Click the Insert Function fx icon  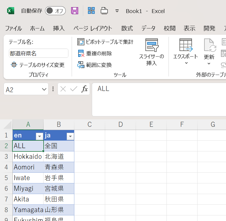(84, 89)
